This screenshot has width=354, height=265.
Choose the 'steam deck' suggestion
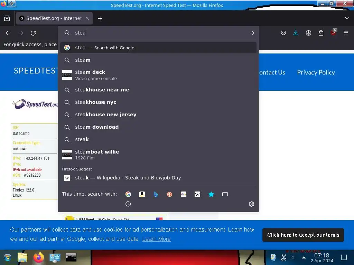(x=158, y=75)
